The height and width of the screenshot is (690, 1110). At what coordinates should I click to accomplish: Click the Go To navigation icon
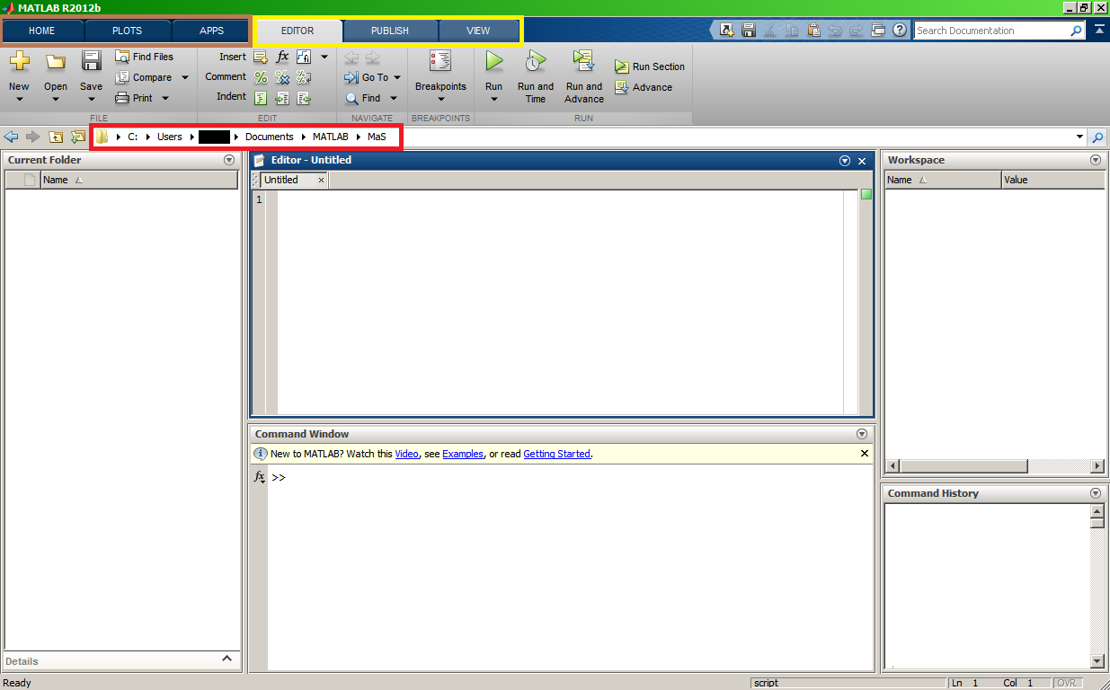point(352,77)
